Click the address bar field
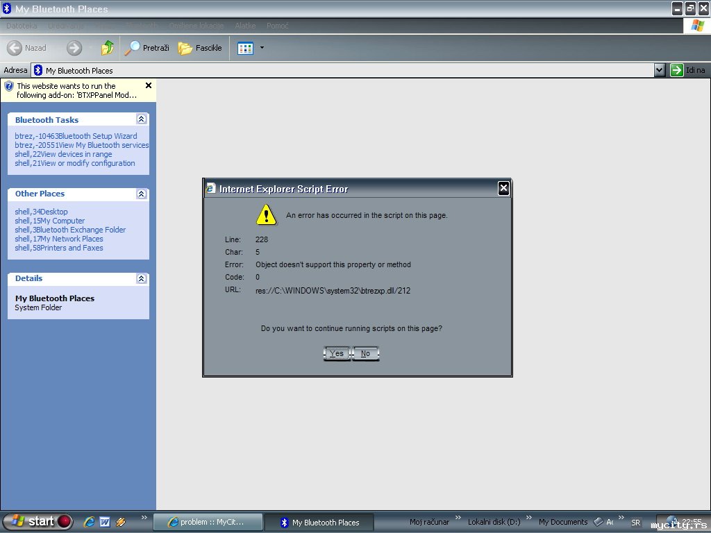 click(342, 70)
